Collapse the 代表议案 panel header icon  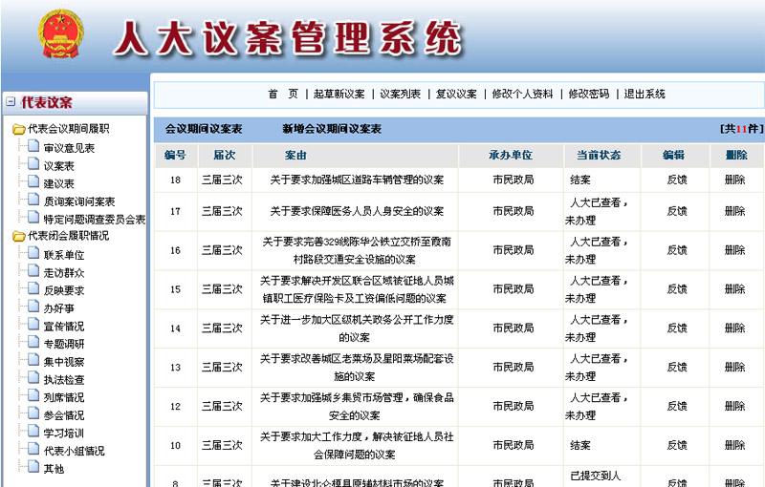(11, 102)
